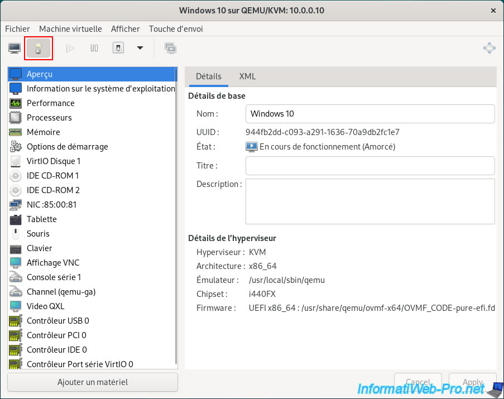The image size is (504, 399).
Task: Click the state text En cours de fonctionnement
Action: 327,147
